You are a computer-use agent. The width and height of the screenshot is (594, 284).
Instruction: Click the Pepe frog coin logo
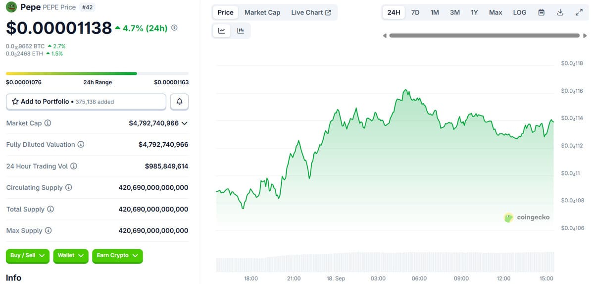11,7
